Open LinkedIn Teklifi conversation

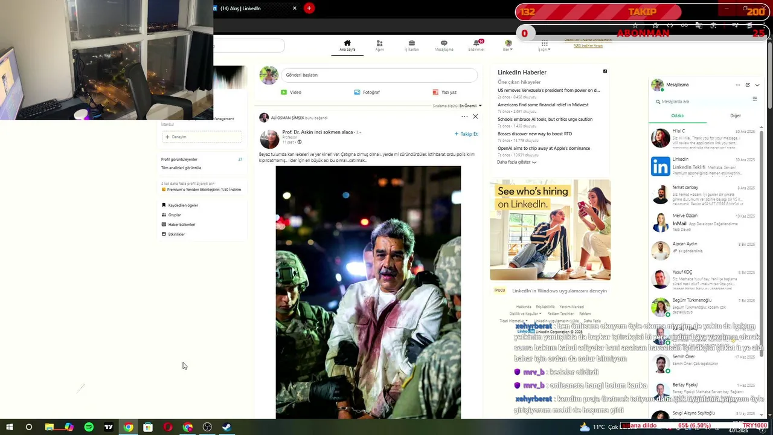(x=704, y=167)
